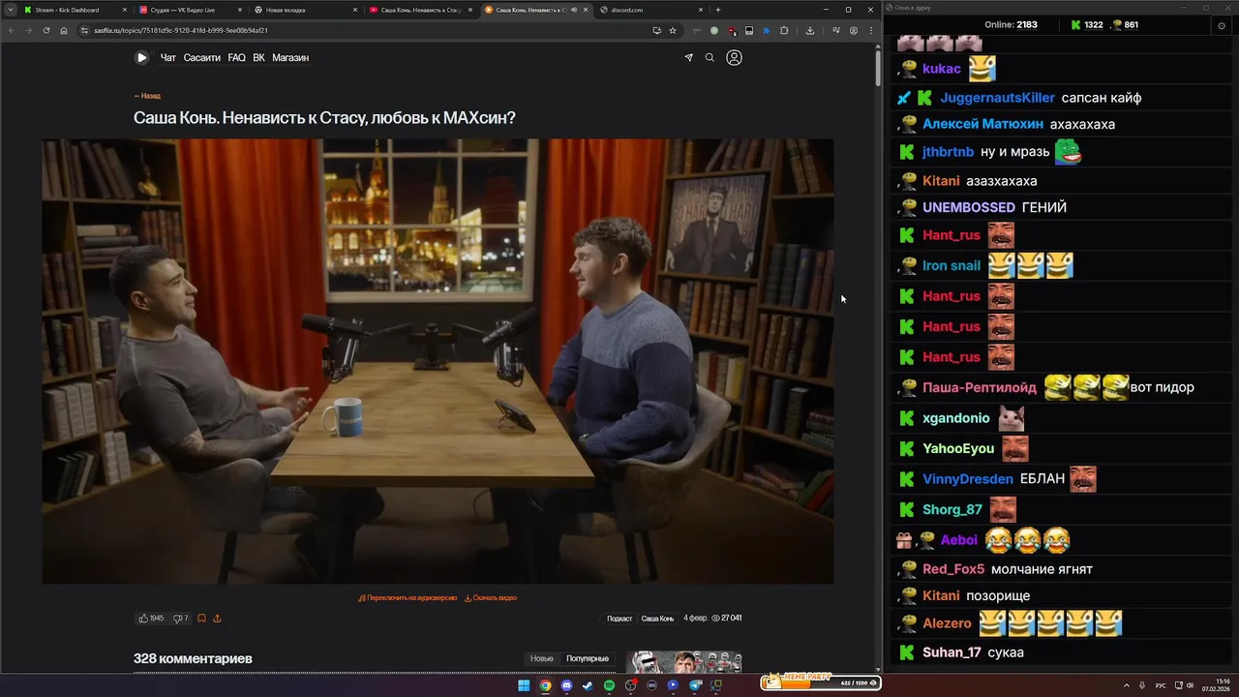Viewport: 1239px width, 697px height.
Task: Open Chrome three-dot menu
Action: tap(871, 30)
